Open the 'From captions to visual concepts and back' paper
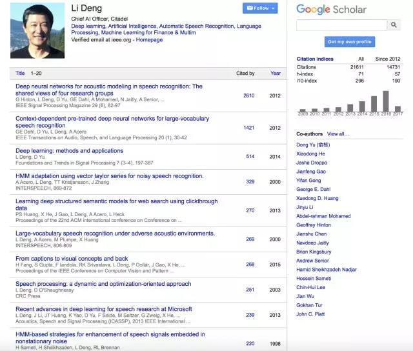 (72, 259)
